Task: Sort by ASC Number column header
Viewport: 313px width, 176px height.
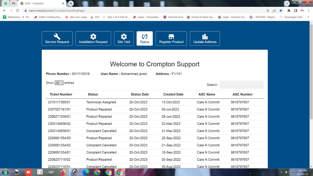Action: [x=243, y=94]
